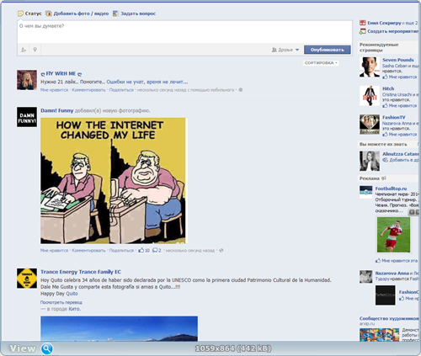This screenshot has height=356, width=421.
Task: Open the Quito landscape photo
Action: click(119, 328)
